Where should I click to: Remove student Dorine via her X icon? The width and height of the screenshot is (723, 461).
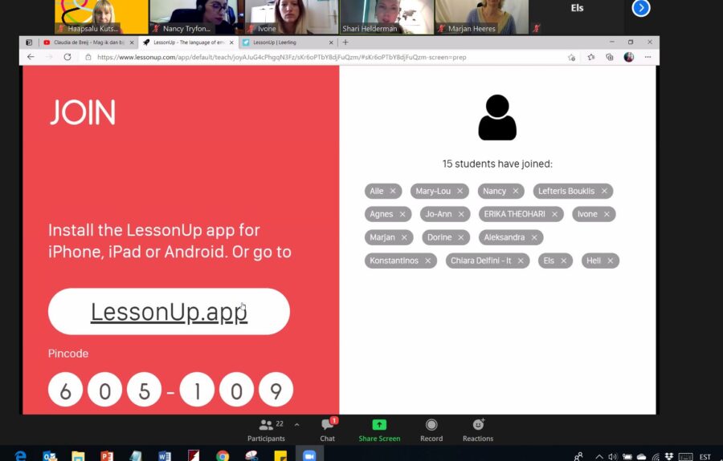point(460,237)
